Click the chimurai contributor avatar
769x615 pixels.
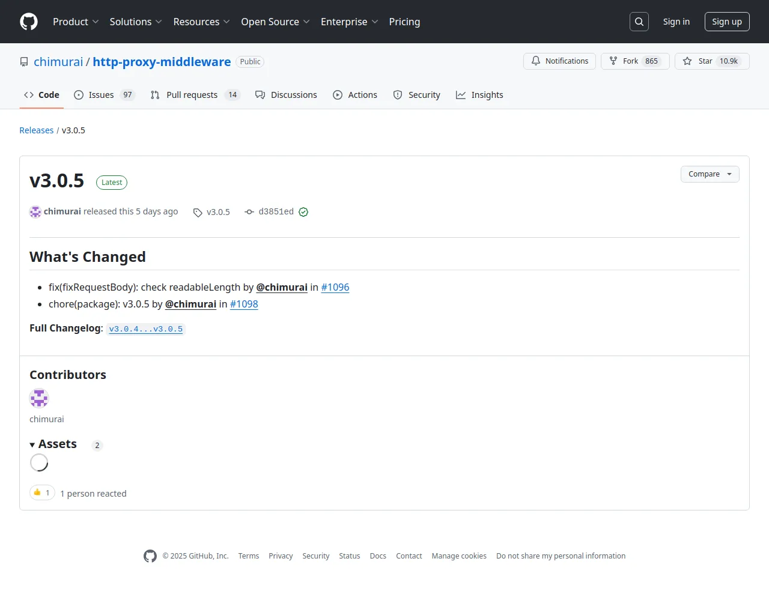click(x=39, y=398)
